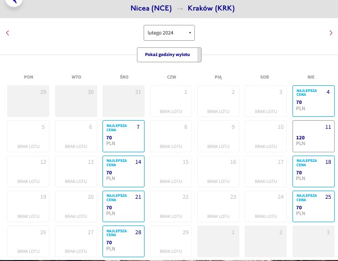
Task: Click the Kraków (KRK) destination label
Action: coord(211,8)
